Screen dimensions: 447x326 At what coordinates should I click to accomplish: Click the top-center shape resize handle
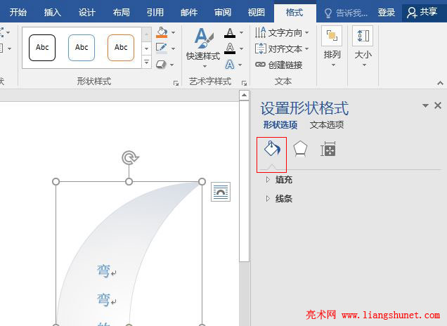pyautogui.click(x=129, y=181)
